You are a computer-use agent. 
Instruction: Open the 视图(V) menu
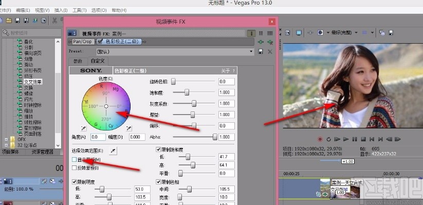click(x=42, y=10)
